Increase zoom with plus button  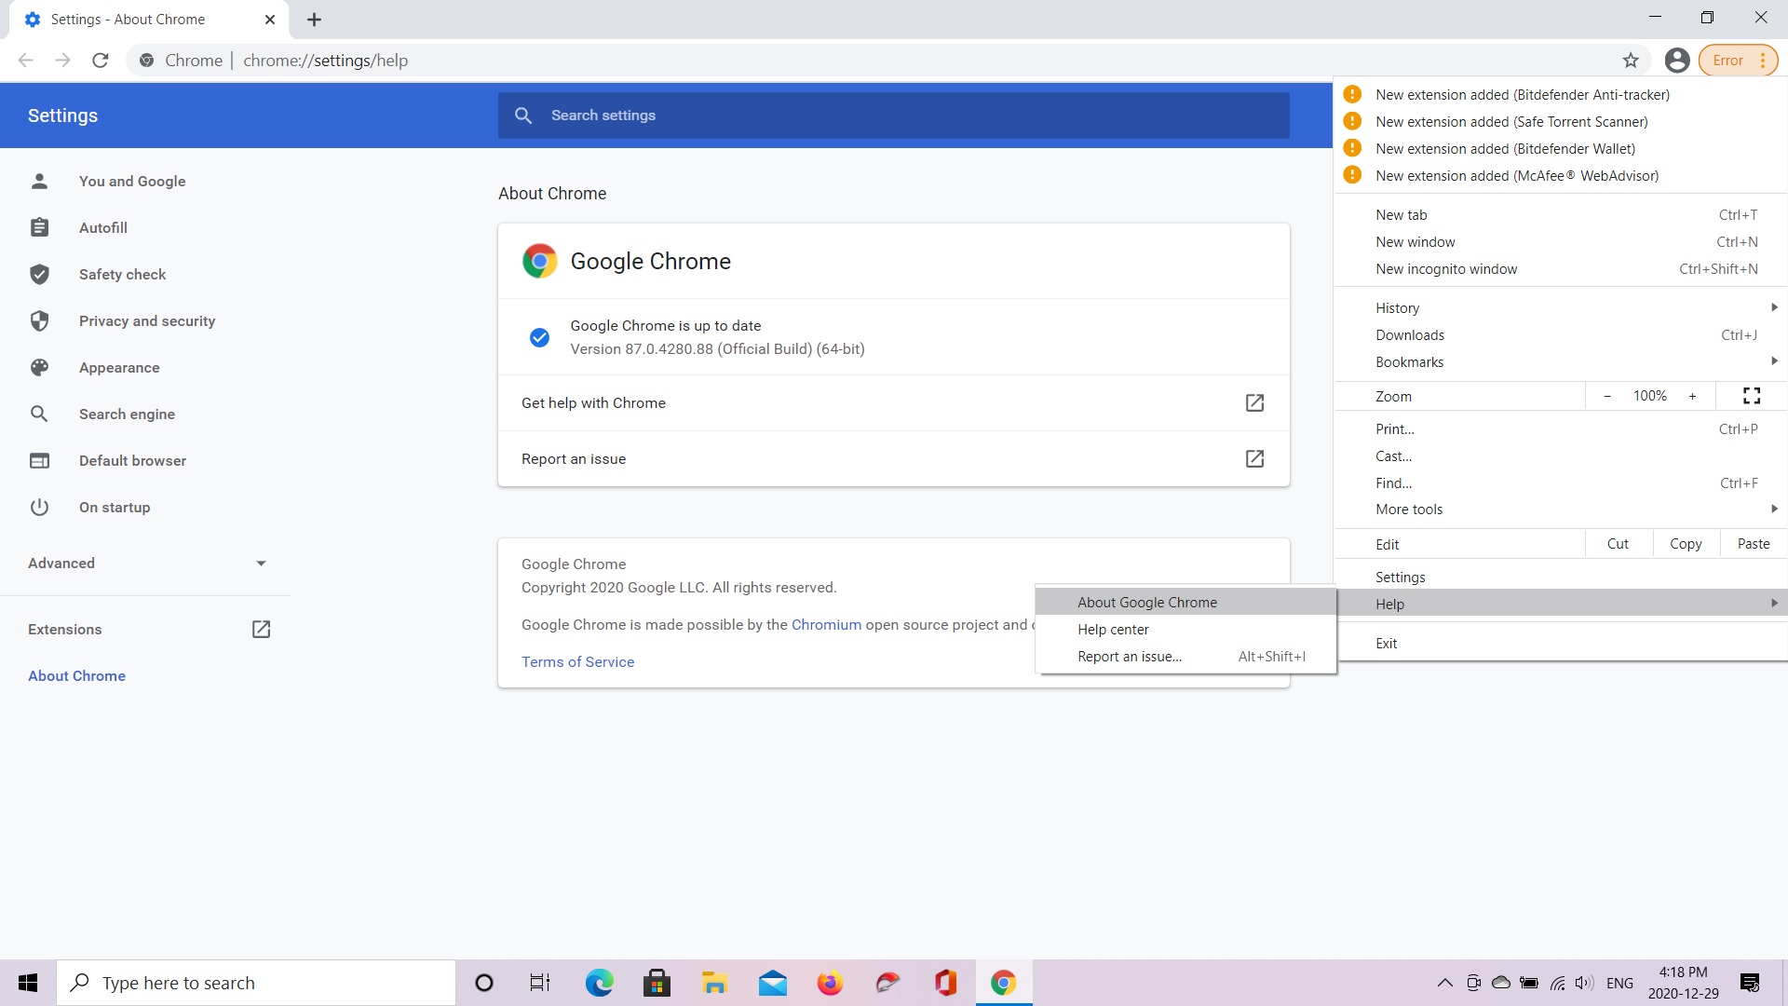1692,396
